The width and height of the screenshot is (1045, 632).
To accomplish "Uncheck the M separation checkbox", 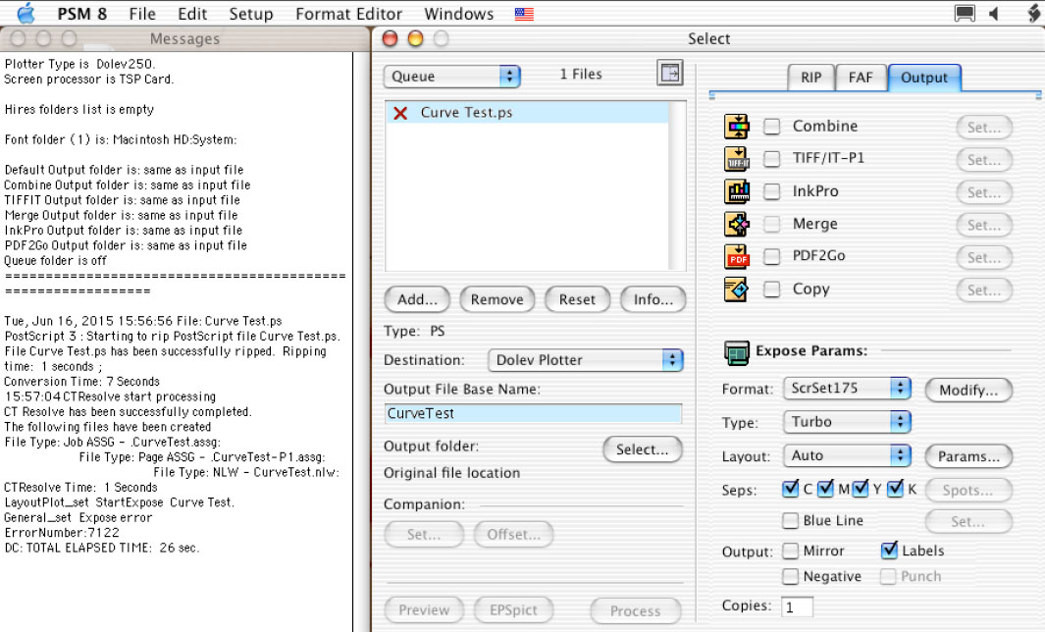I will coord(826,489).
